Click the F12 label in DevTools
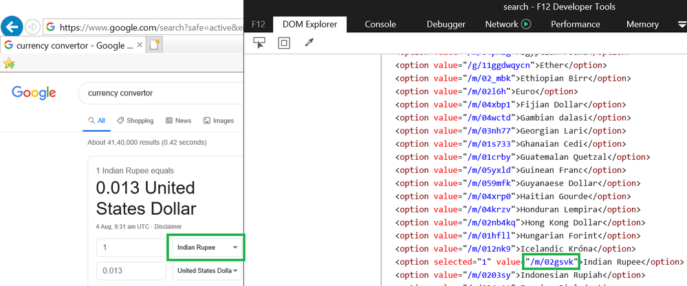Image resolution: width=687 pixels, height=286 pixels. 258,25
